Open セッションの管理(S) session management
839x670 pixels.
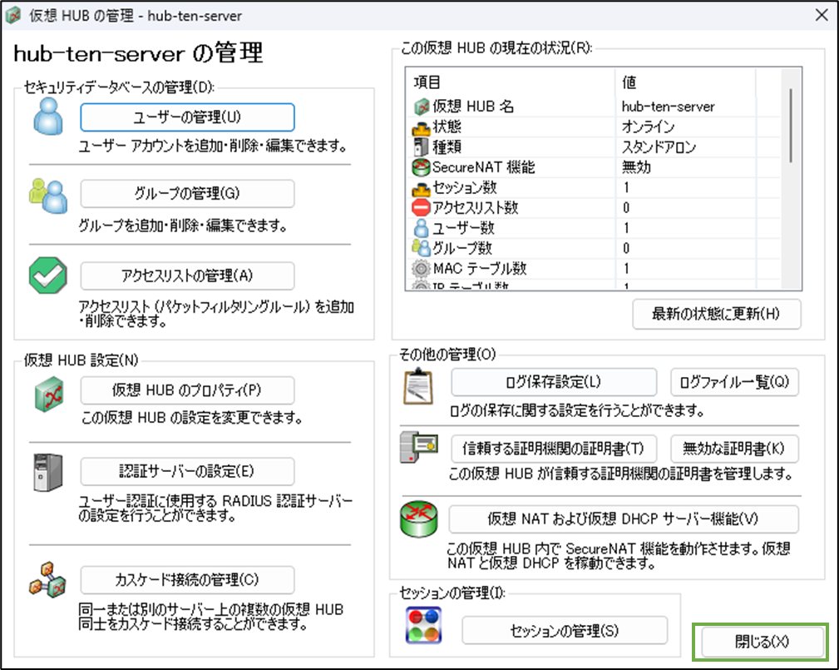pos(565,631)
